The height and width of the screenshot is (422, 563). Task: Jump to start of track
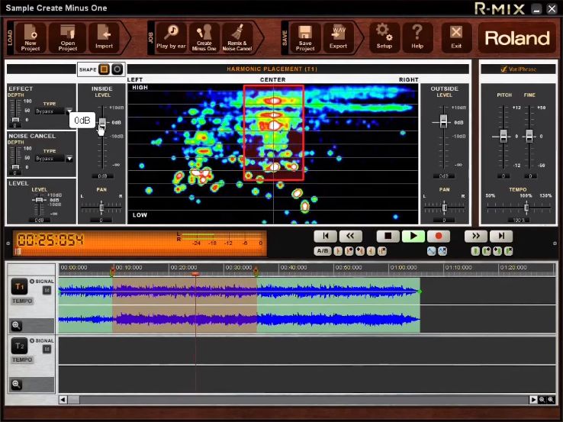325,236
